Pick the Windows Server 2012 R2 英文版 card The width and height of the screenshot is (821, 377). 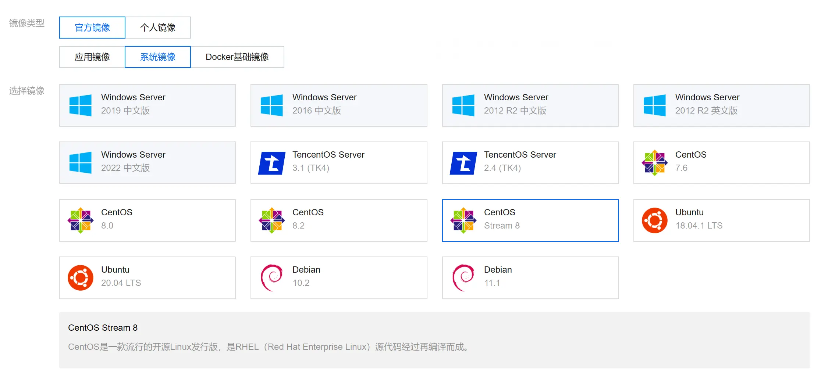(x=722, y=105)
